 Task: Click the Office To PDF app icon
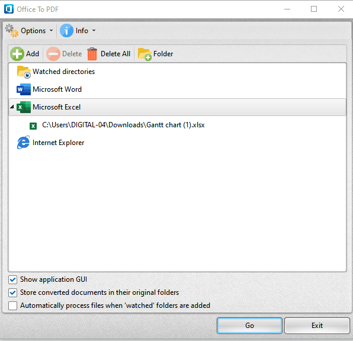pyautogui.click(x=9, y=9)
